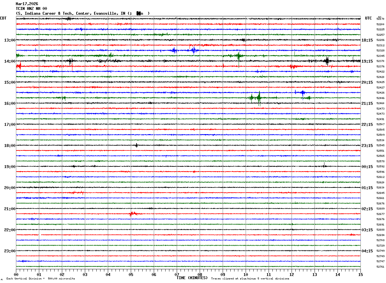Screen dimensions: 386x283
Task: Select the 23:00 CDT hour label
Action: pos(10,251)
